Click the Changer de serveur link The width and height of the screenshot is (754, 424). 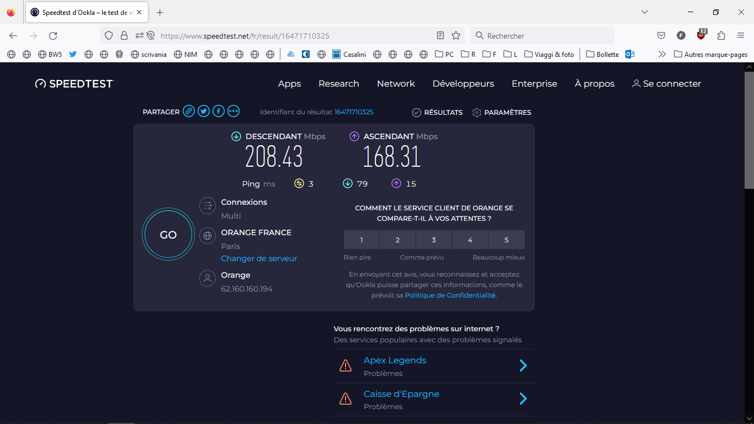coord(259,258)
